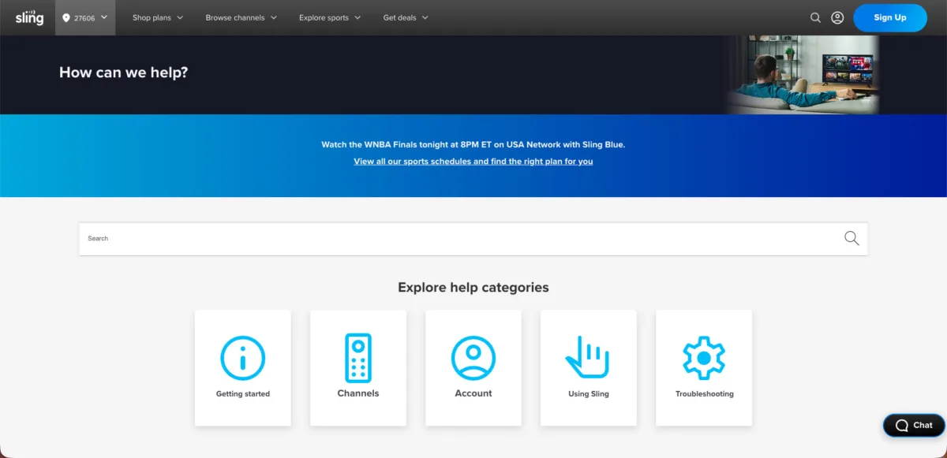Click the search bar magnifier icon
This screenshot has height=458, width=947.
coord(852,238)
